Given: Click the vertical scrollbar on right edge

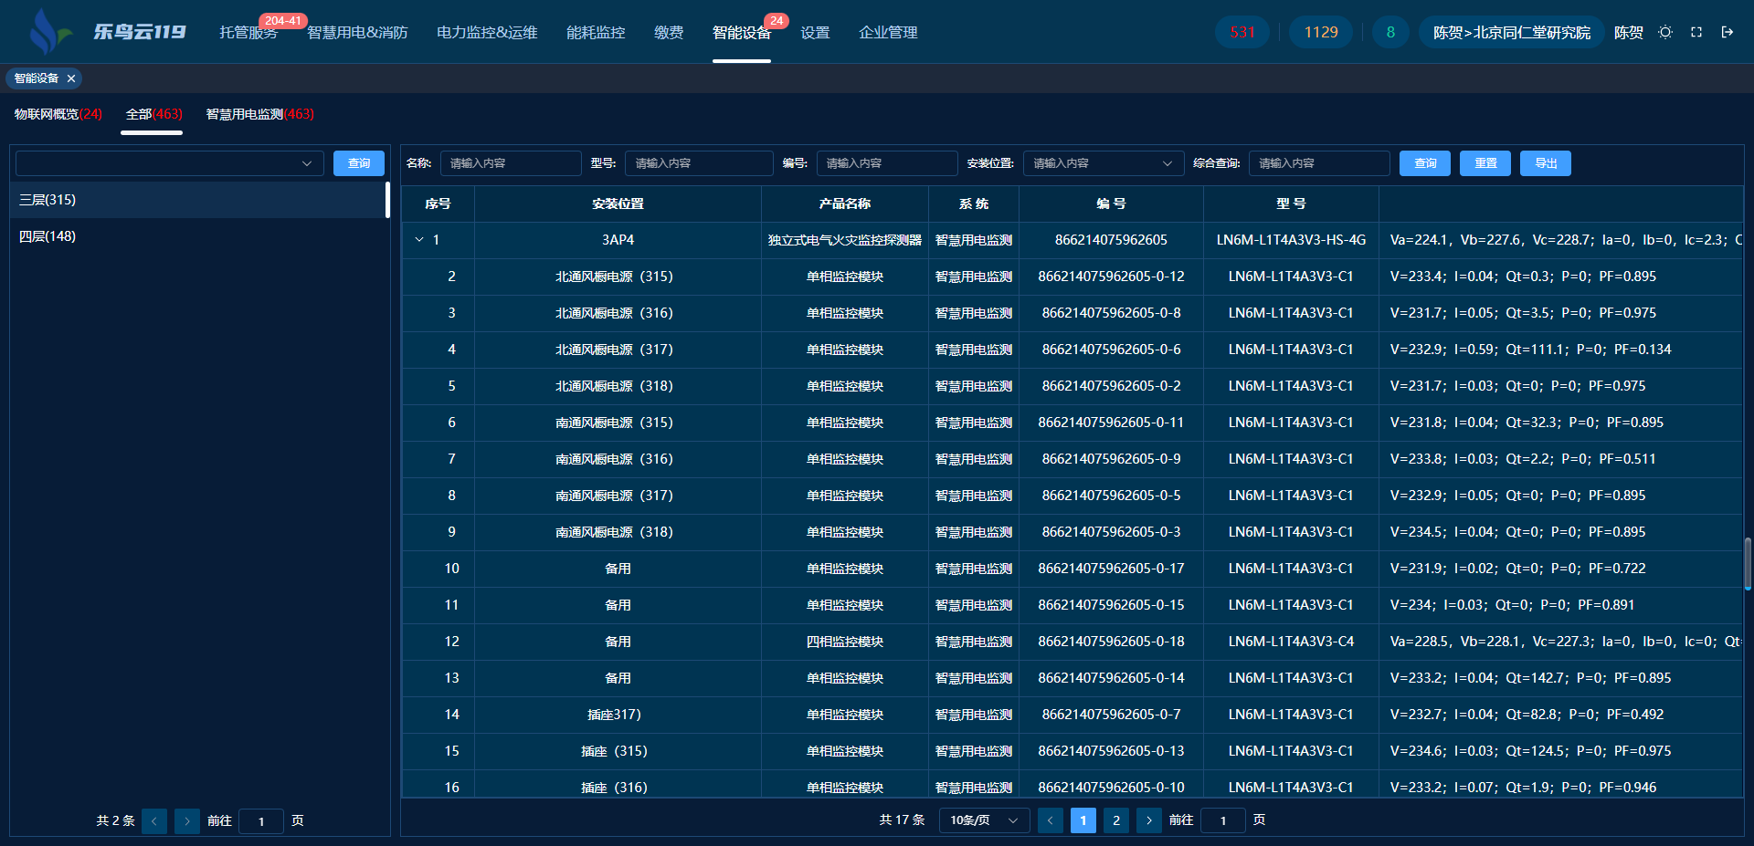Looking at the screenshot, I should [x=1748, y=563].
